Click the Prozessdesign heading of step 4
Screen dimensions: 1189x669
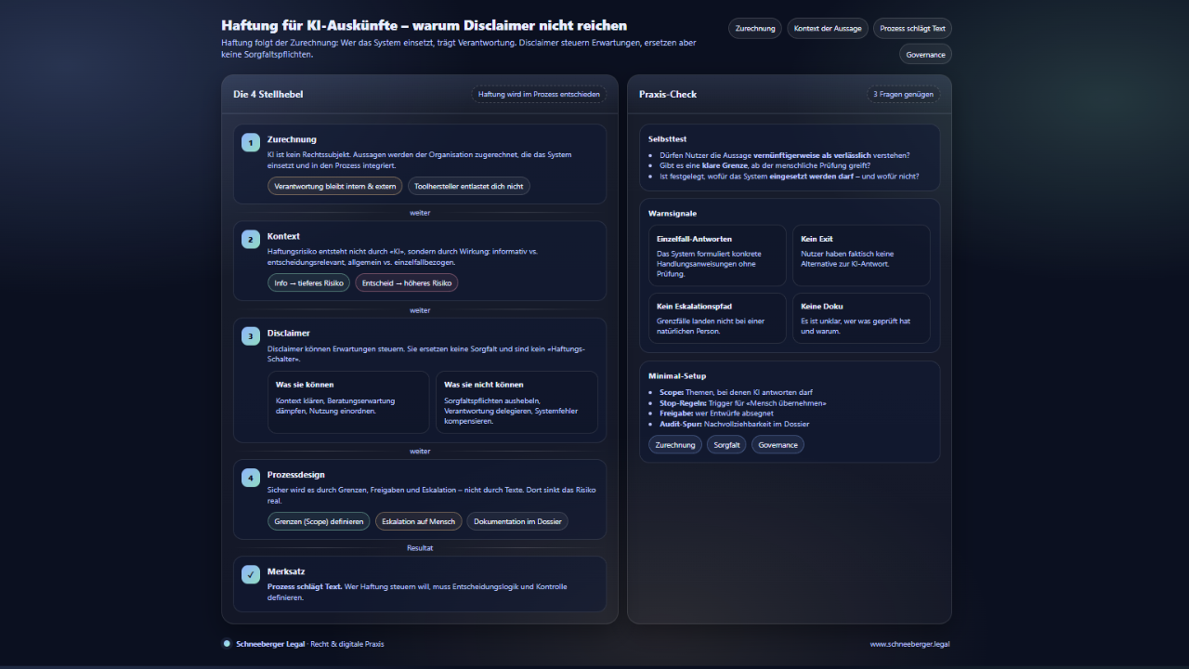pyautogui.click(x=296, y=475)
